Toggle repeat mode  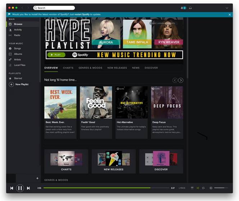pos(203,188)
